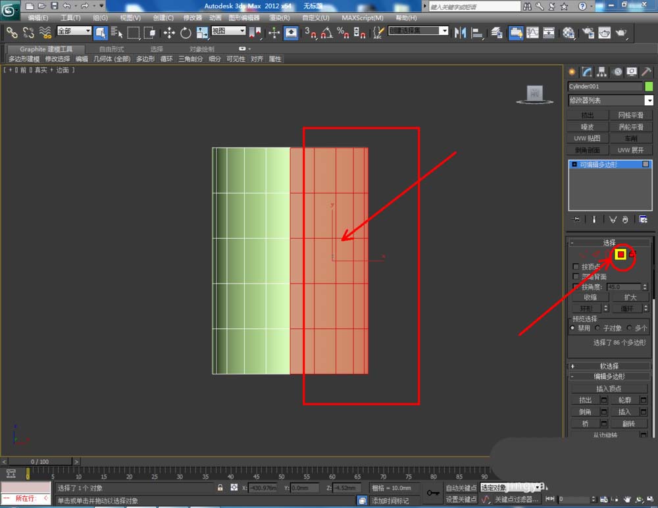Toggle the 3D Snaps icon

point(311,32)
